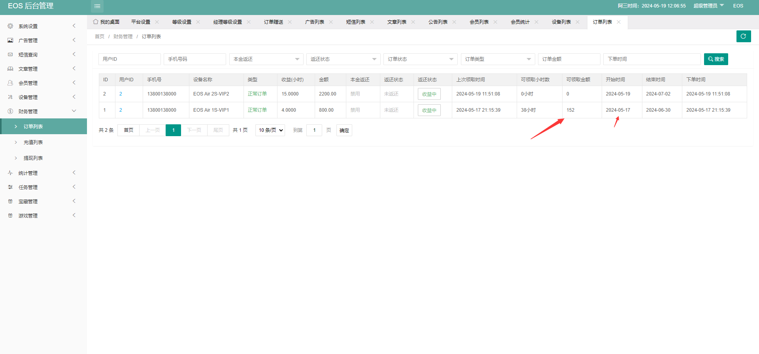Image resolution: width=759 pixels, height=354 pixels.
Task: Close the 广告列表 tab
Action: (331, 22)
